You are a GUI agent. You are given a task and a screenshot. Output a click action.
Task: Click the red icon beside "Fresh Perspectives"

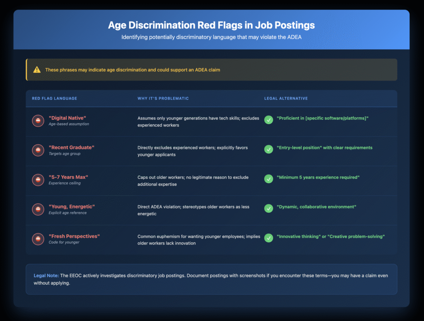(x=38, y=239)
